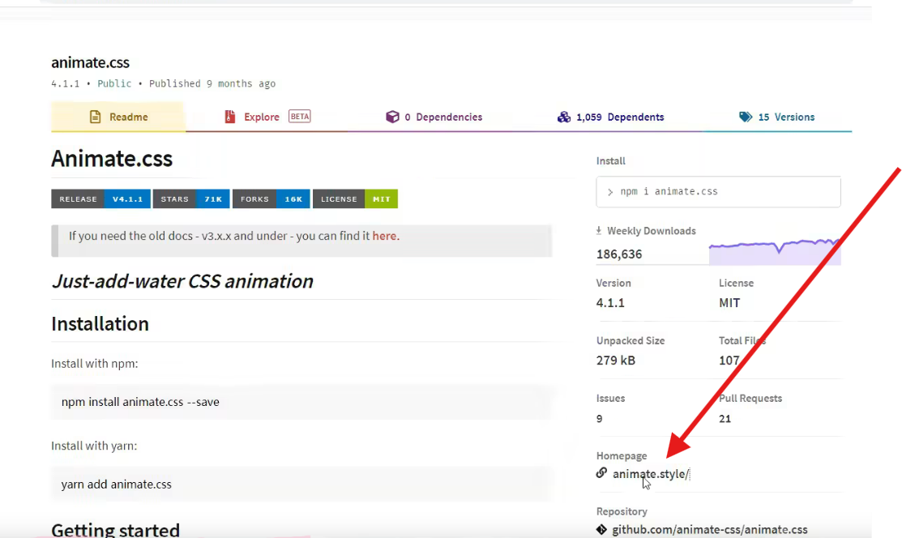Click the 'Public' label under package name
The image size is (902, 538).
coord(114,83)
